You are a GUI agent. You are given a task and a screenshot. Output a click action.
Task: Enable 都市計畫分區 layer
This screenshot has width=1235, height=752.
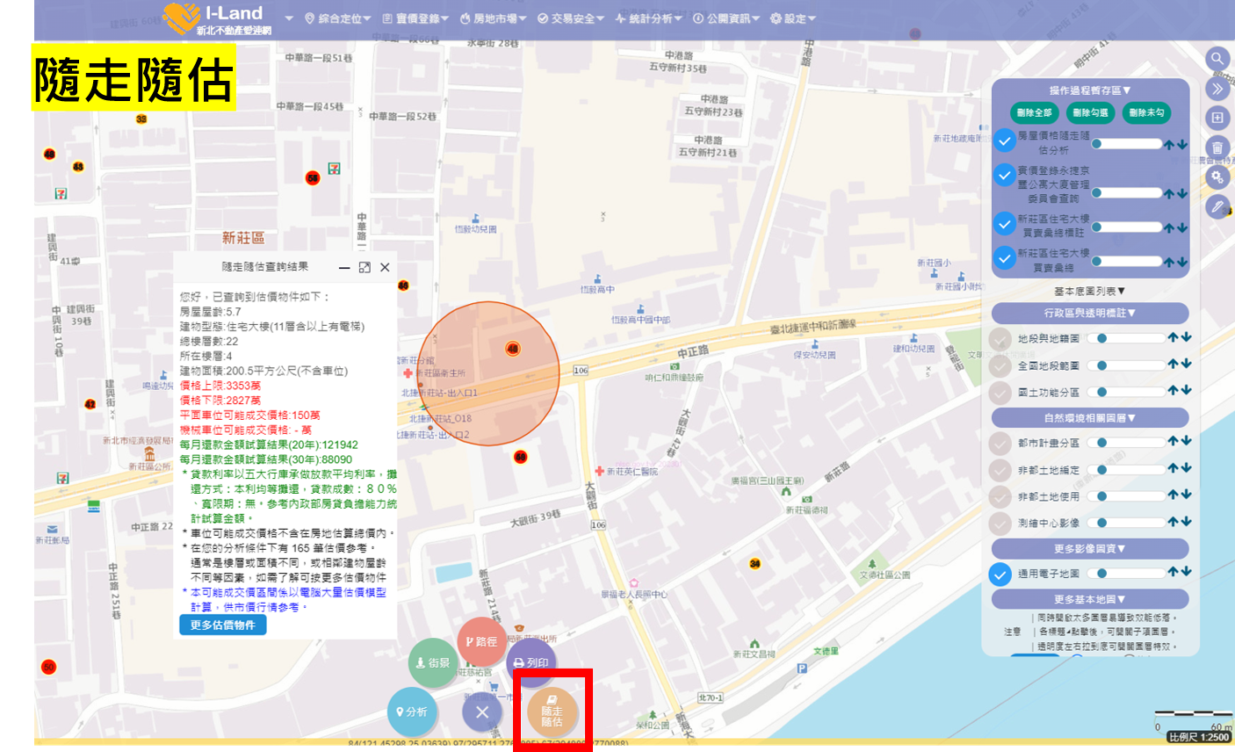[x=1000, y=444]
